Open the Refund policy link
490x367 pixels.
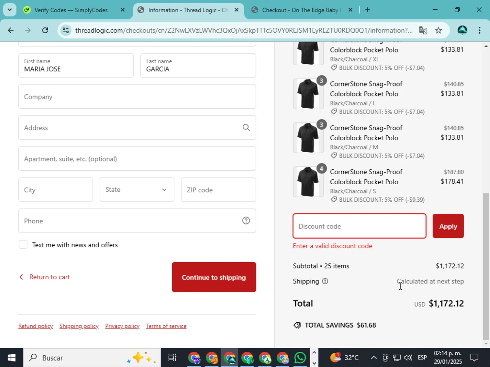pos(36,326)
